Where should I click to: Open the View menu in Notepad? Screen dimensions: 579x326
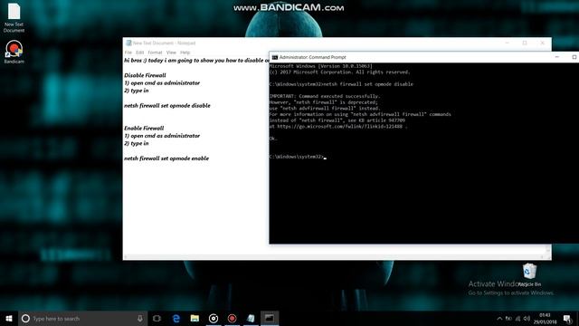171,53
